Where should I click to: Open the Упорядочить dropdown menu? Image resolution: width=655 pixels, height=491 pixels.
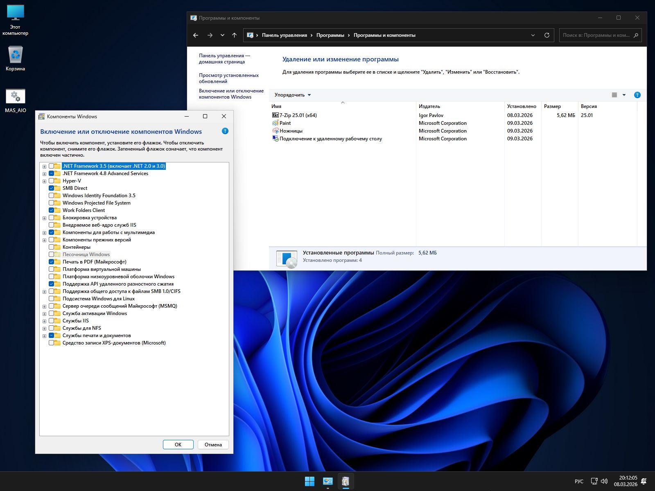pos(292,95)
